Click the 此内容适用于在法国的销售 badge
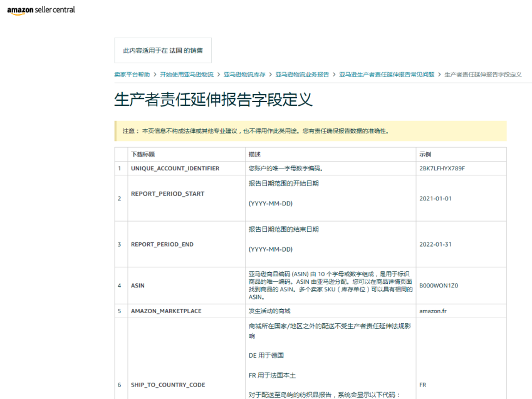 pos(162,51)
